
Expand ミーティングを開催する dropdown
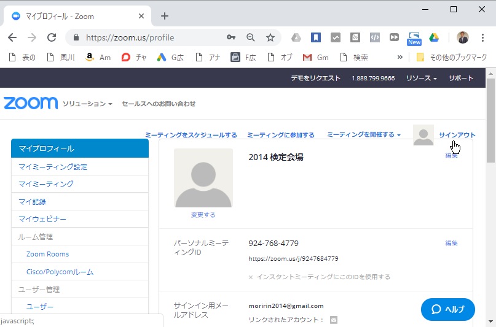click(x=364, y=134)
